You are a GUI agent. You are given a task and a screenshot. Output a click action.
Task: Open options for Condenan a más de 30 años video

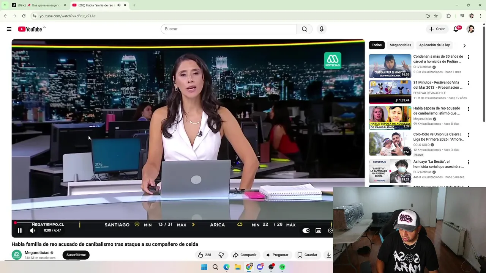point(468,57)
